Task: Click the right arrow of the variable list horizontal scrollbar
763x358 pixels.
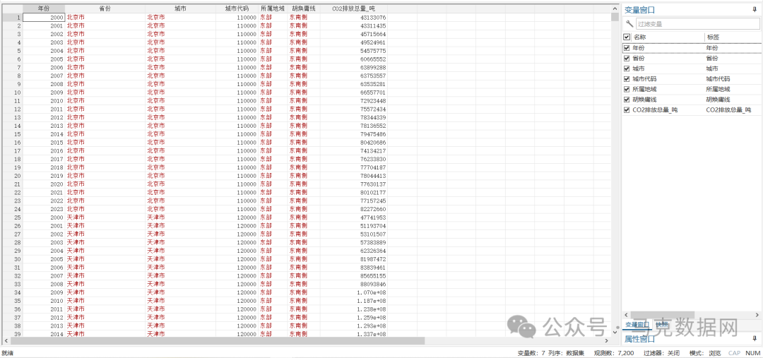Action: (757, 315)
